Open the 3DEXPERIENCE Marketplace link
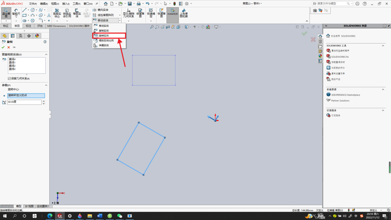 tap(345, 95)
